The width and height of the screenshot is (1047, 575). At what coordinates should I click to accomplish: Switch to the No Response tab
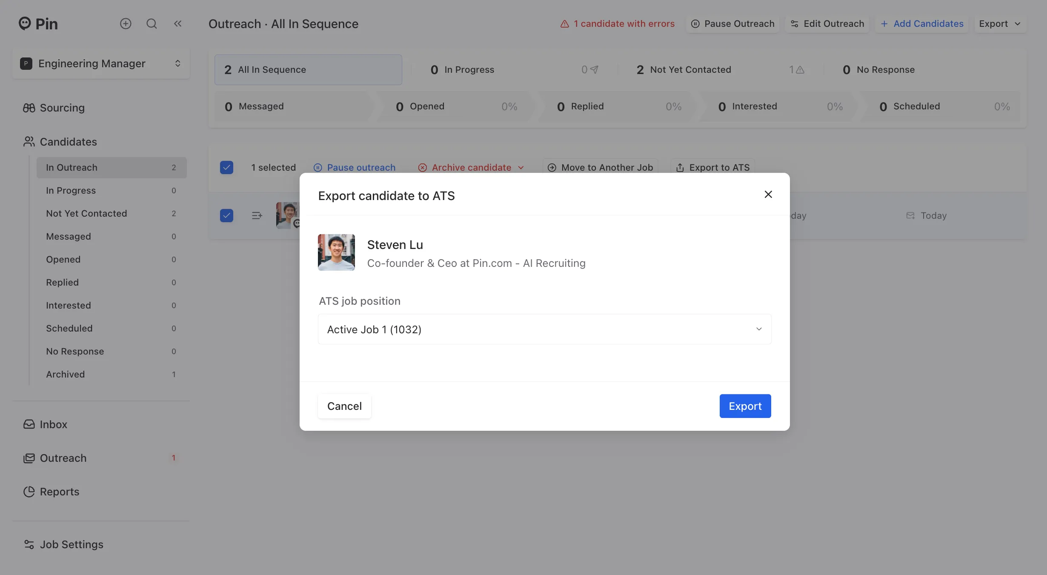point(927,70)
